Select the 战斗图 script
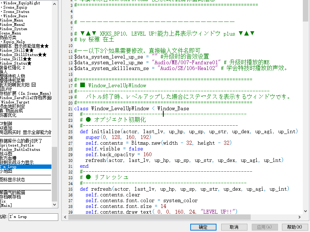The height and width of the screenshot is (232, 310). 6,154
